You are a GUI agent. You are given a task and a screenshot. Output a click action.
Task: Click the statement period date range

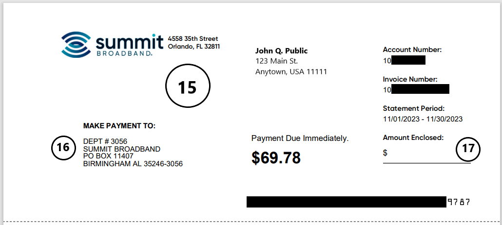(423, 119)
